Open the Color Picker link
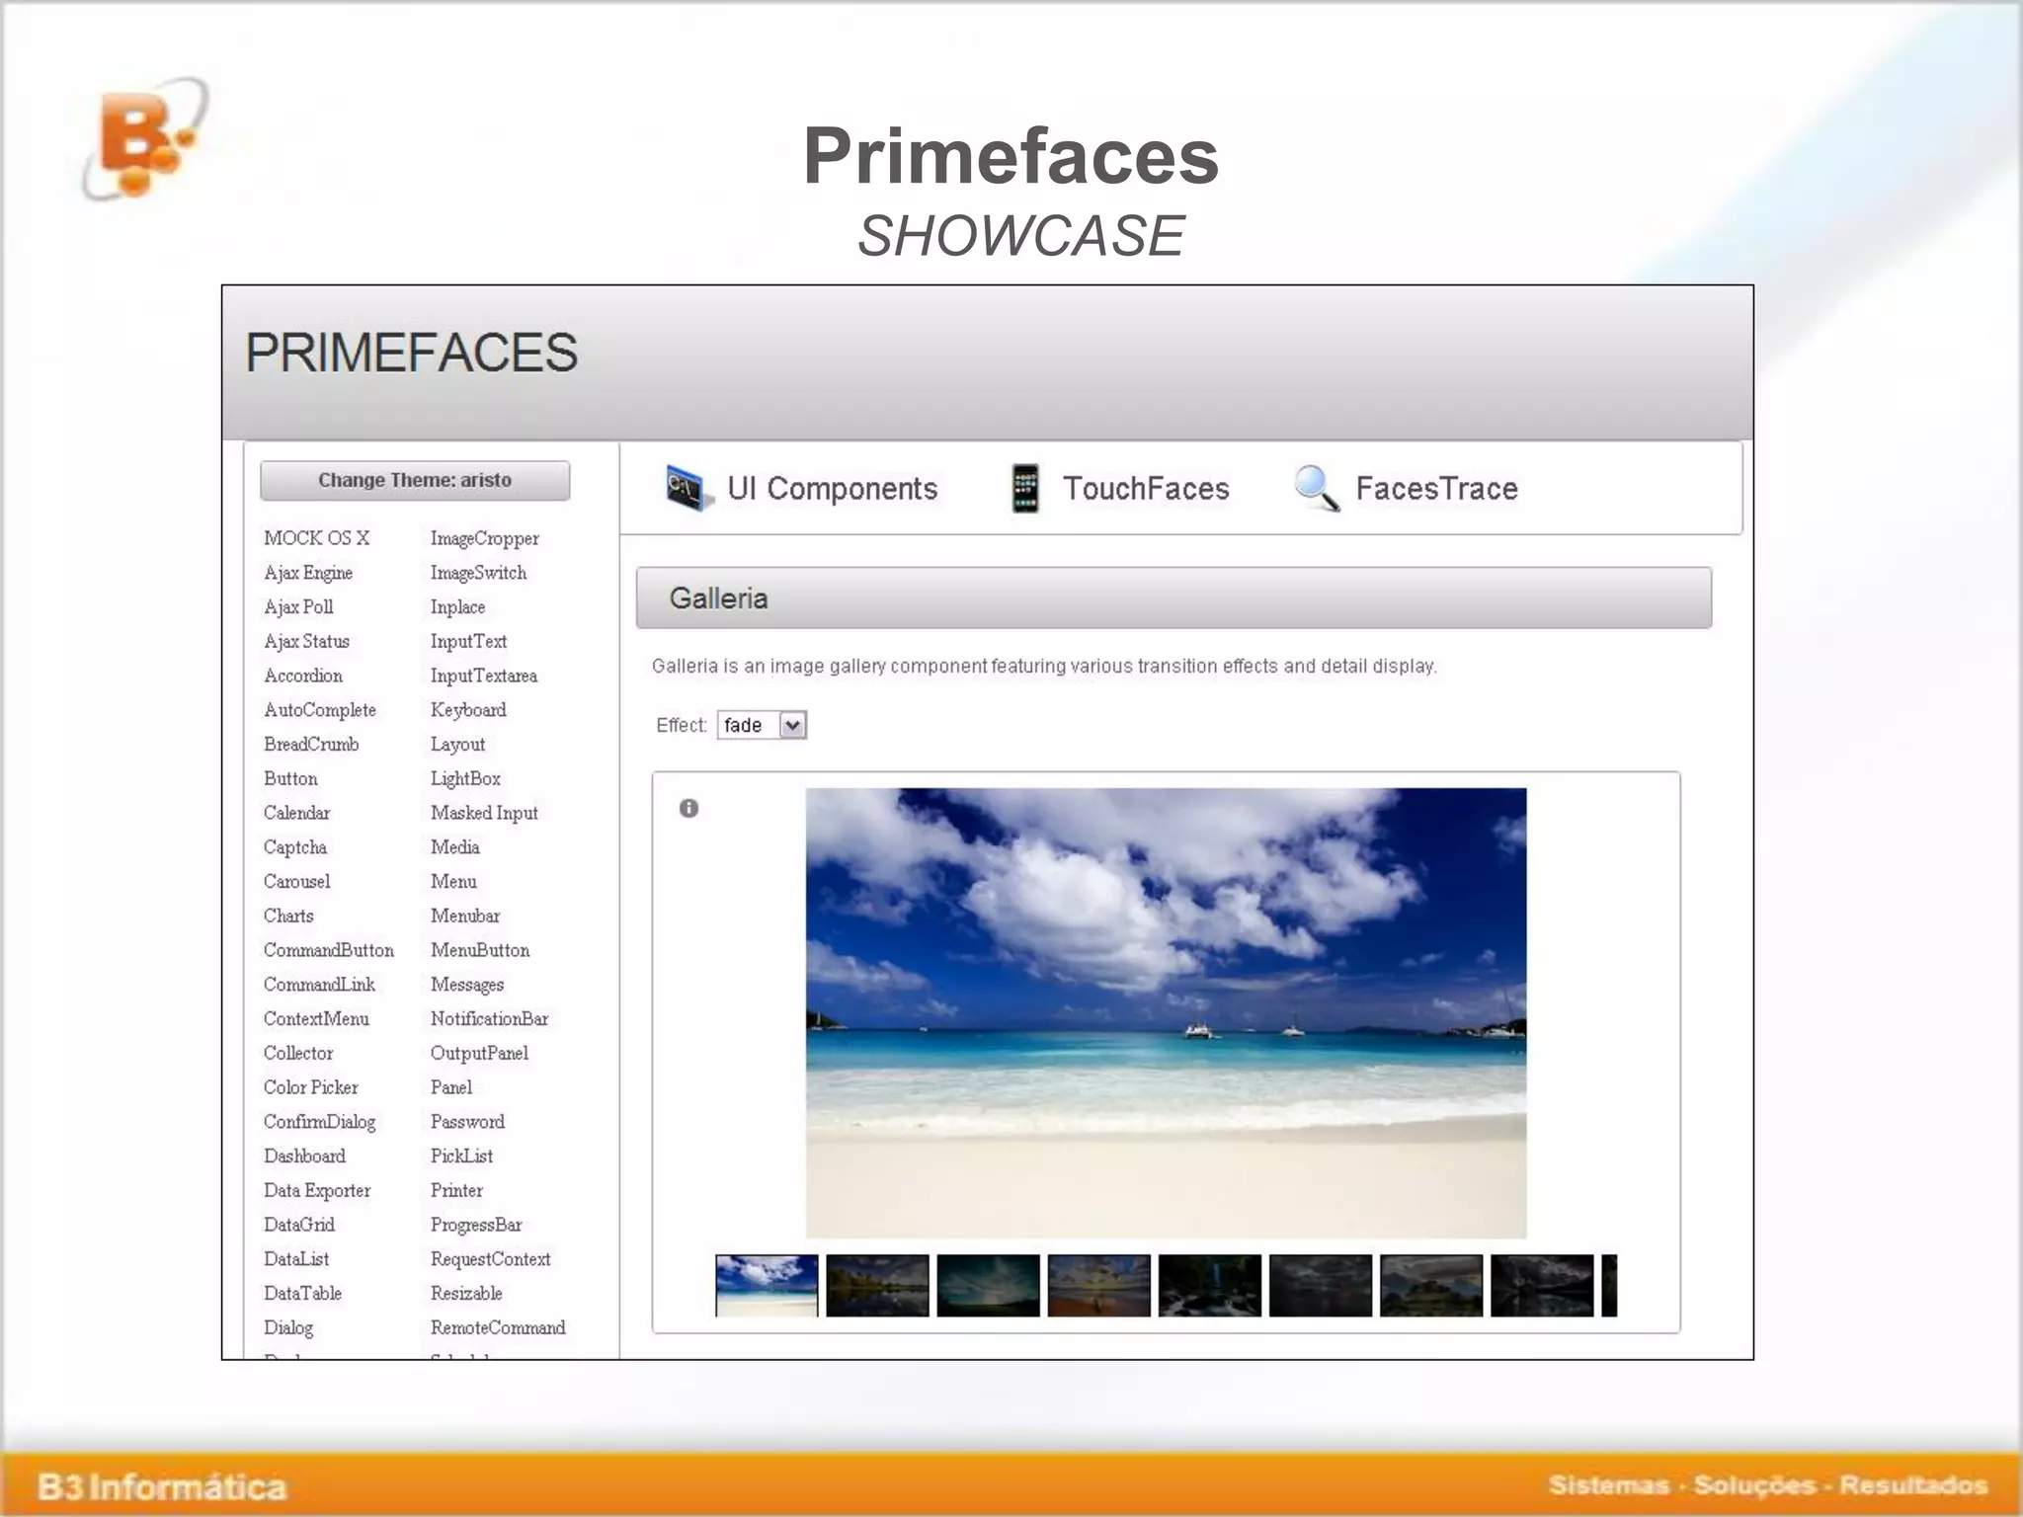Screen dimensions: 2023x1517 pyautogui.click(x=311, y=1087)
